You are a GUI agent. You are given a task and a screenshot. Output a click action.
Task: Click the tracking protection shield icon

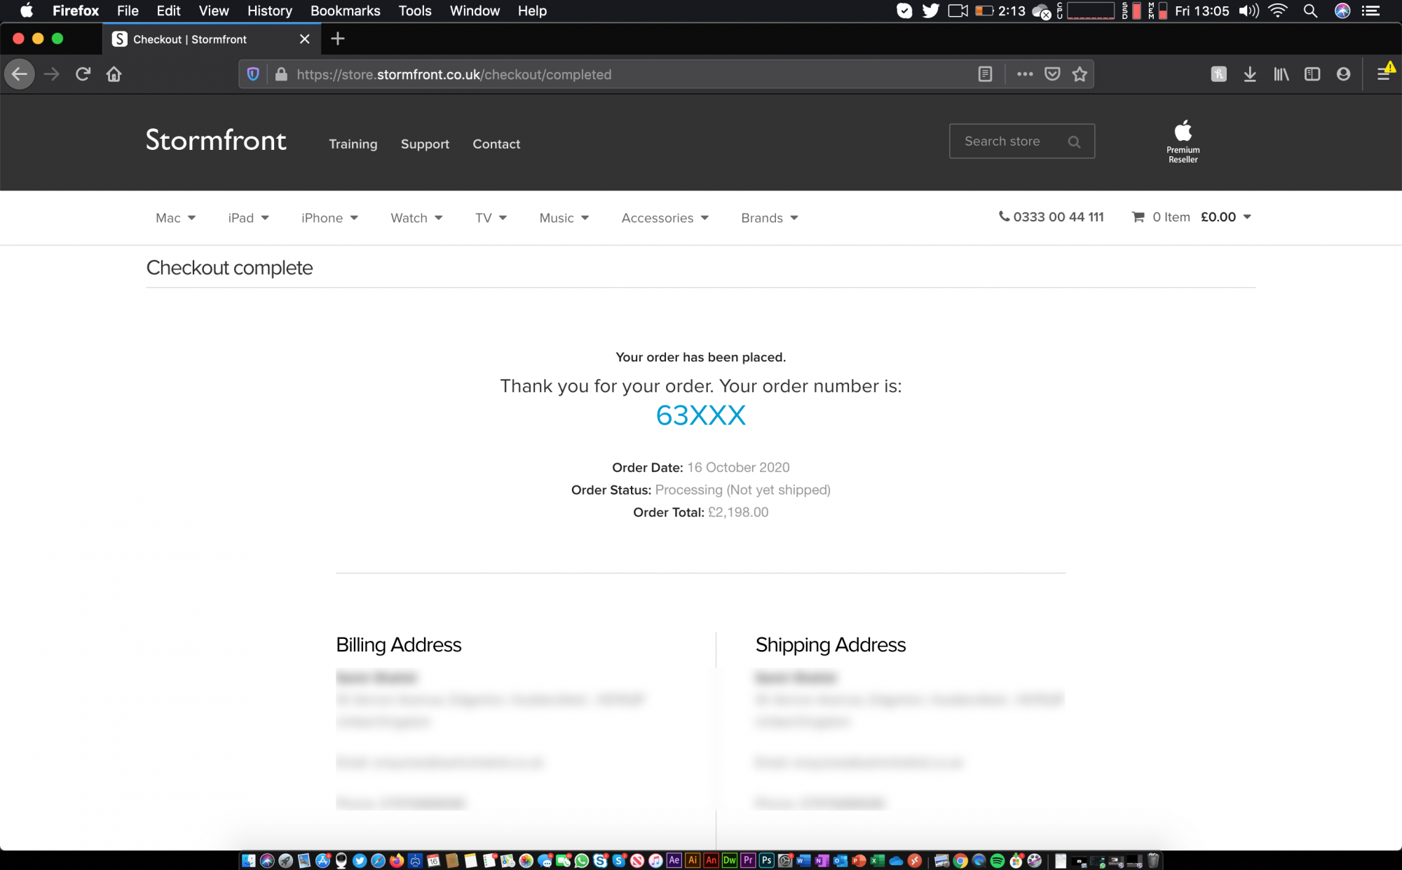click(x=254, y=74)
